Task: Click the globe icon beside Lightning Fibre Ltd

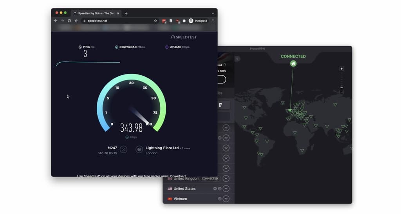Action: pos(139,149)
